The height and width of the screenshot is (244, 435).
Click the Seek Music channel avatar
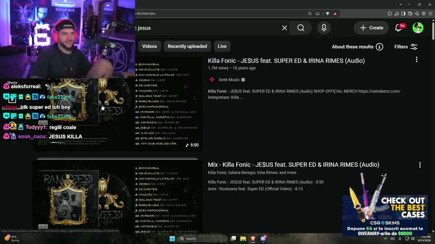pos(212,80)
